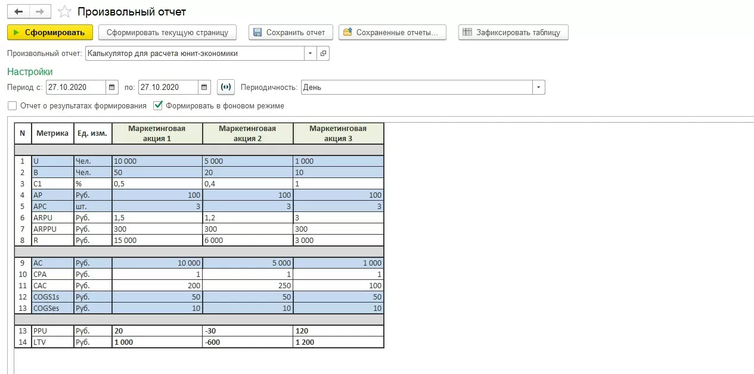
Task: Select C1 value 0,5
Action: 157,183
